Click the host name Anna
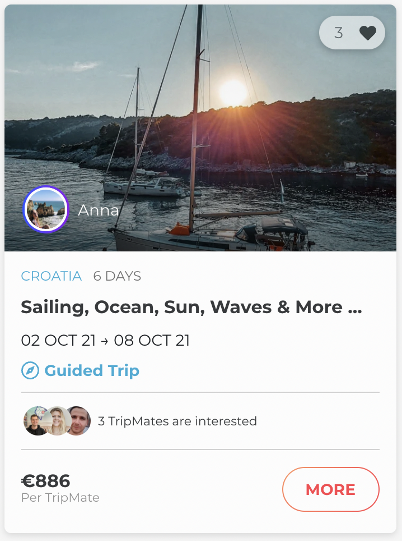The image size is (402, 541). 99,210
